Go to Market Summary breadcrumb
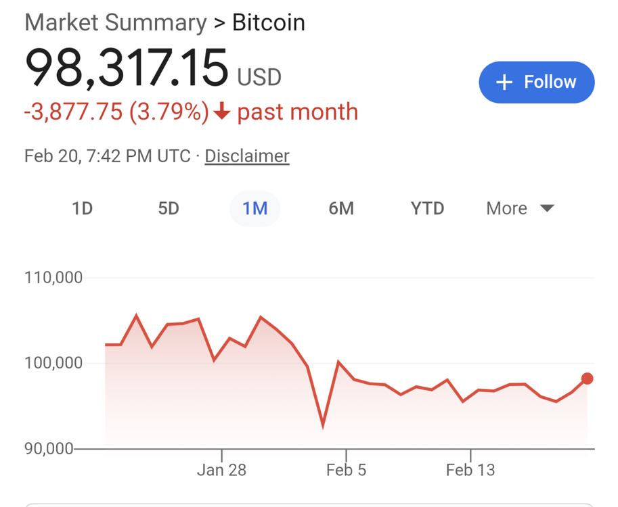Viewport: 618px width, 507px height. point(115,23)
